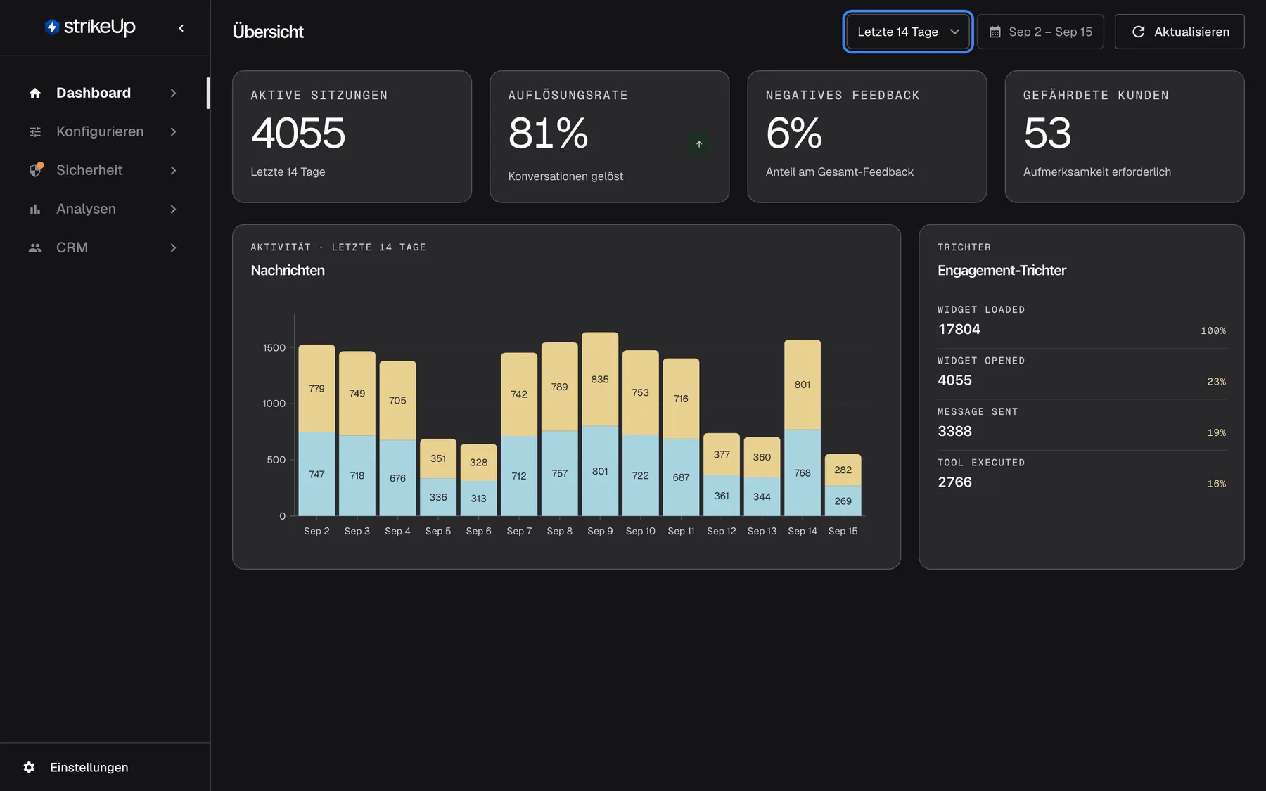Open the Letzte 14 Tage dropdown
The width and height of the screenshot is (1266, 791).
pos(908,32)
